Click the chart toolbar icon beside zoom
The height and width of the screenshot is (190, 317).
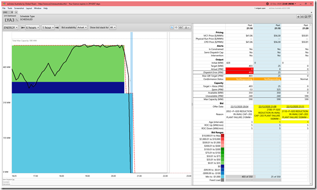(176, 27)
